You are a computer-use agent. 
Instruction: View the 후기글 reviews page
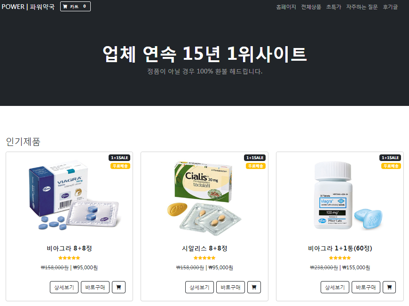pos(390,7)
